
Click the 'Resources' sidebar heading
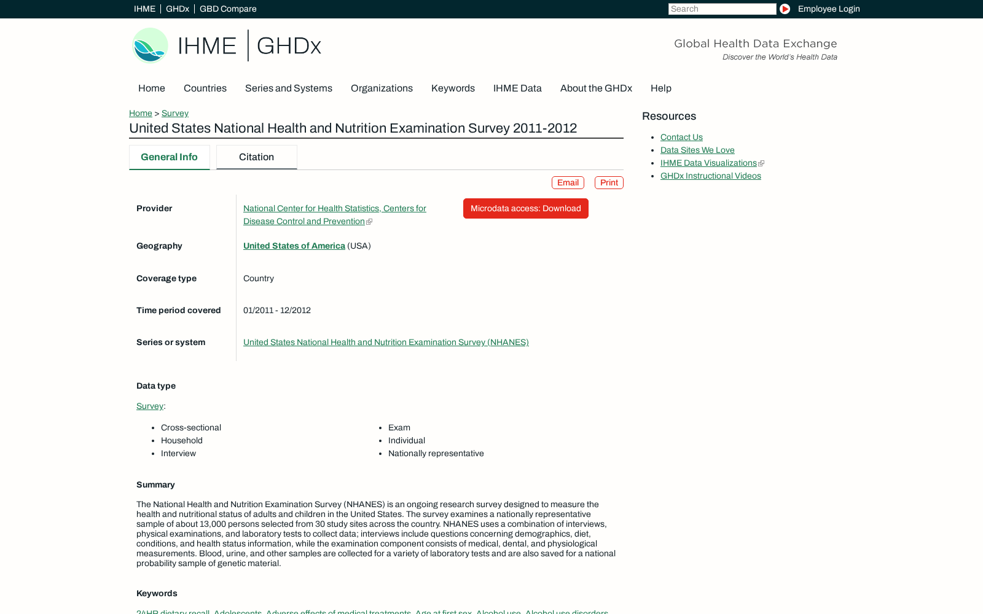point(669,116)
